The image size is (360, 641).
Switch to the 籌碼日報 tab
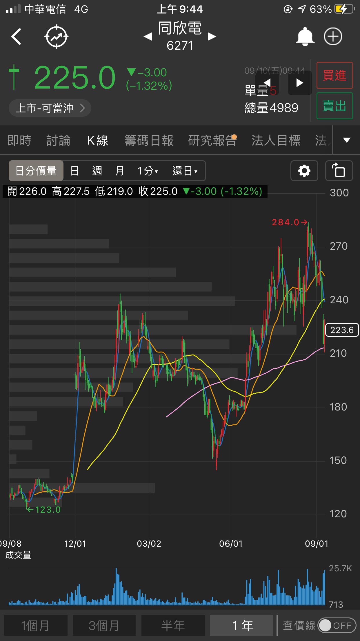pos(149,141)
